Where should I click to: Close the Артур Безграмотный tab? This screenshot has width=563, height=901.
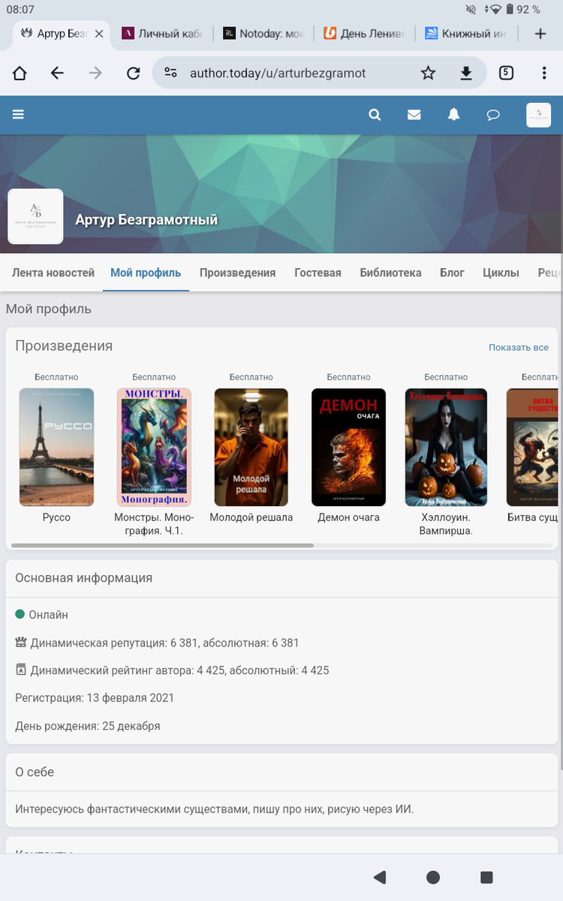[x=98, y=34]
